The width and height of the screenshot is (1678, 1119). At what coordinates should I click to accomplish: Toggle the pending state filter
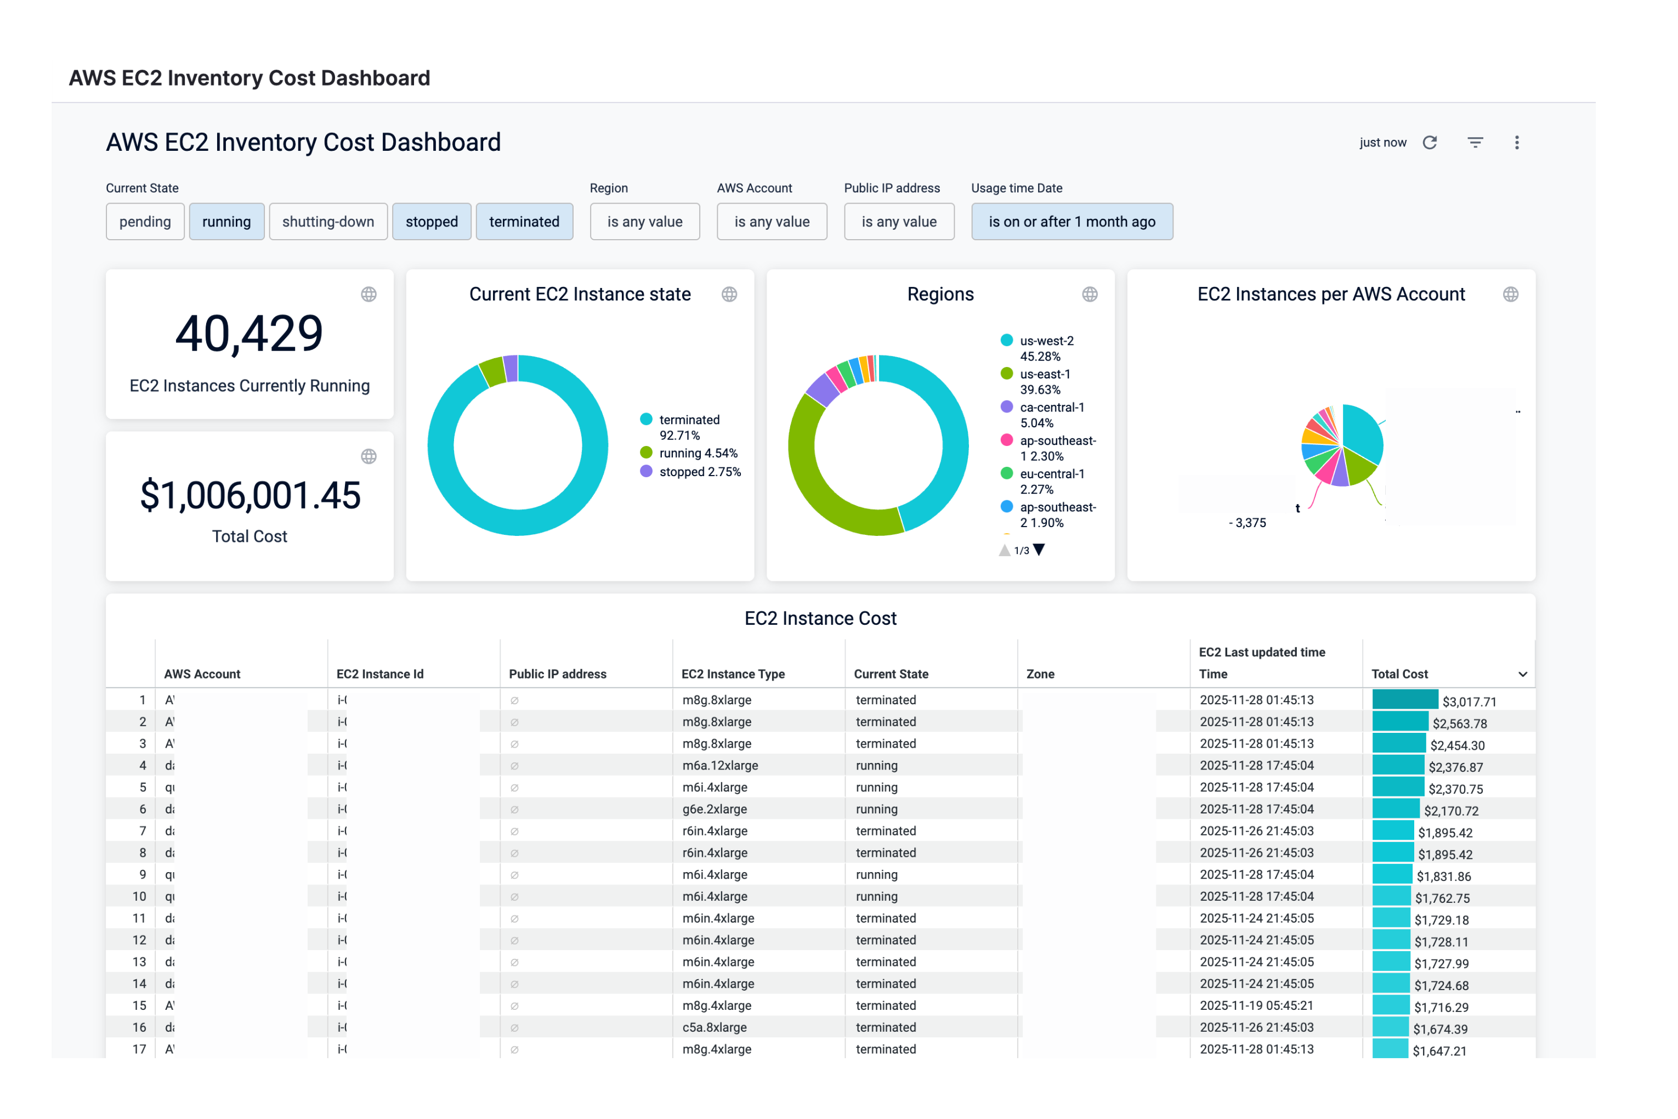click(x=145, y=222)
